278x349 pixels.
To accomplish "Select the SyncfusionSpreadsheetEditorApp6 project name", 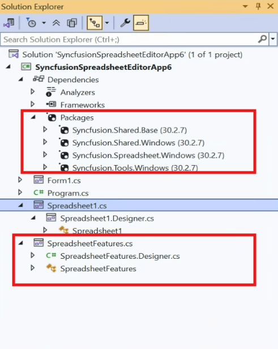I will (104, 67).
